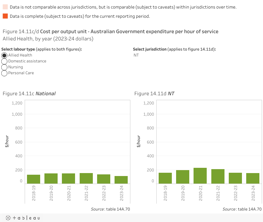Screen dimensions: 263x222
Task: Click the NT 2019-20 bar
Action: [183, 177]
